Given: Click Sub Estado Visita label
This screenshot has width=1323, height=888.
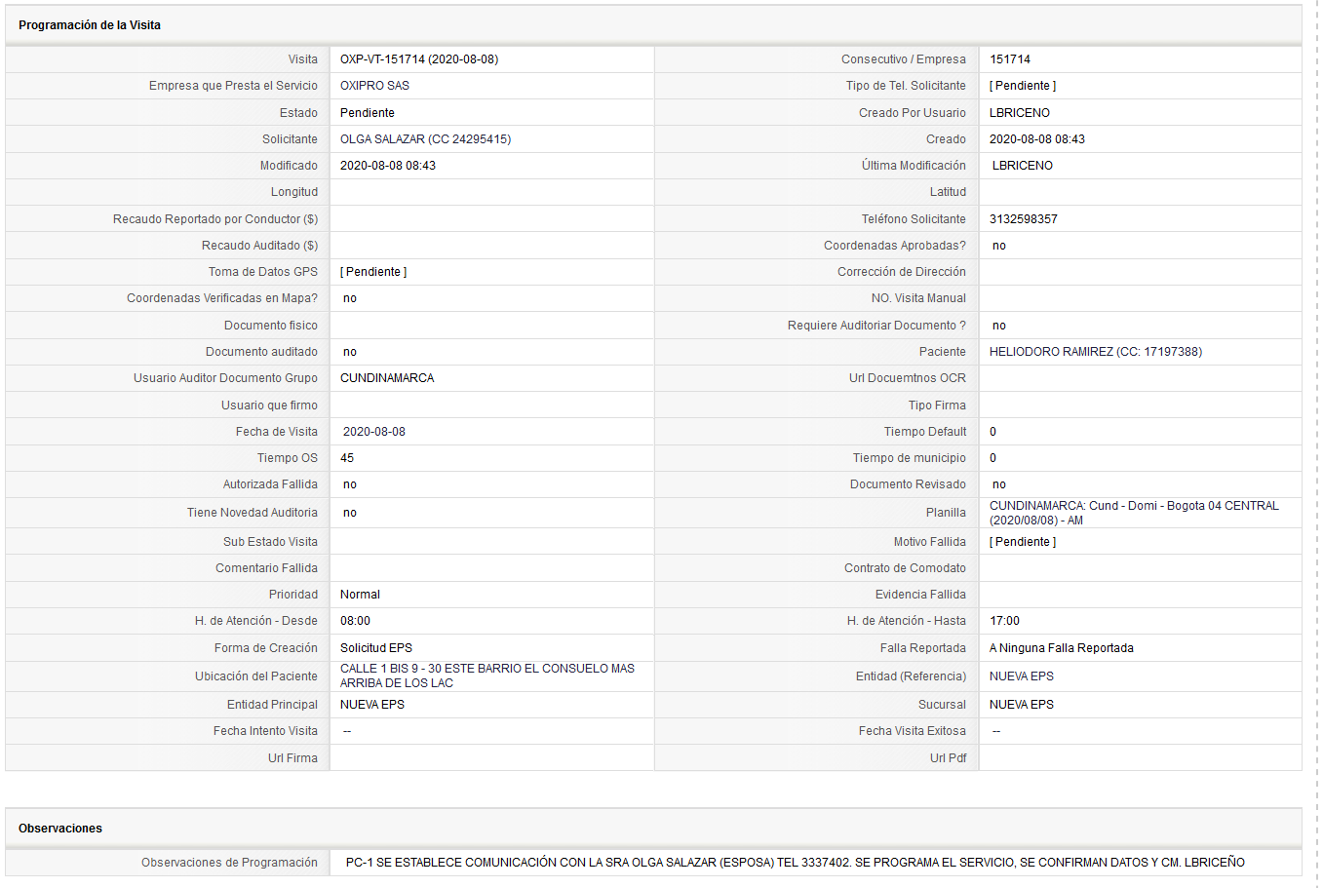Looking at the screenshot, I should [x=270, y=542].
